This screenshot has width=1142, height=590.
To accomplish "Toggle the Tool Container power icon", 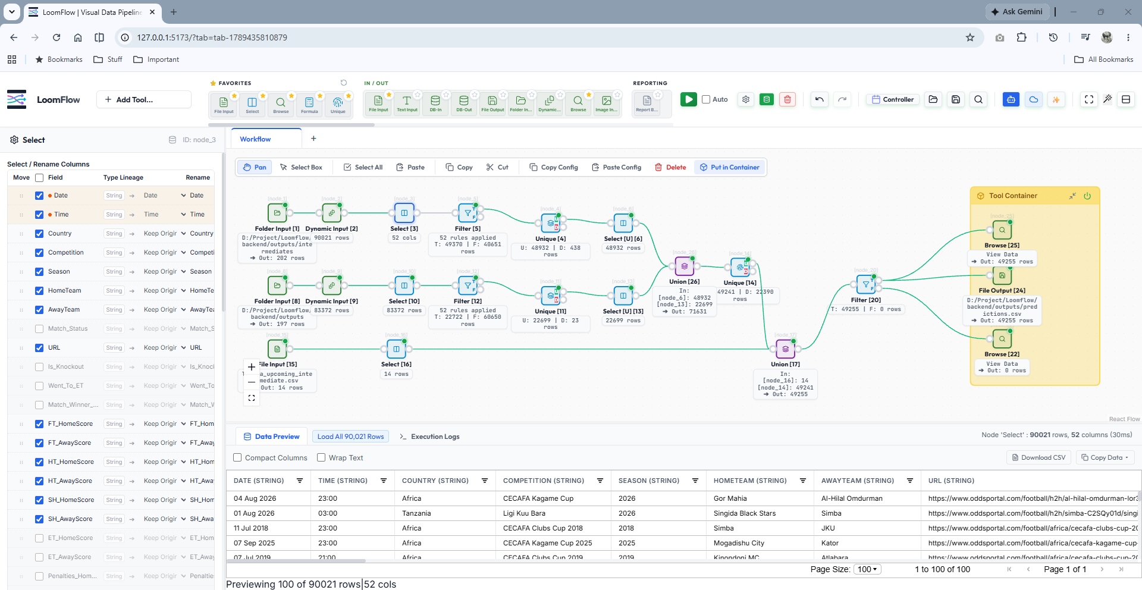I will [1087, 196].
